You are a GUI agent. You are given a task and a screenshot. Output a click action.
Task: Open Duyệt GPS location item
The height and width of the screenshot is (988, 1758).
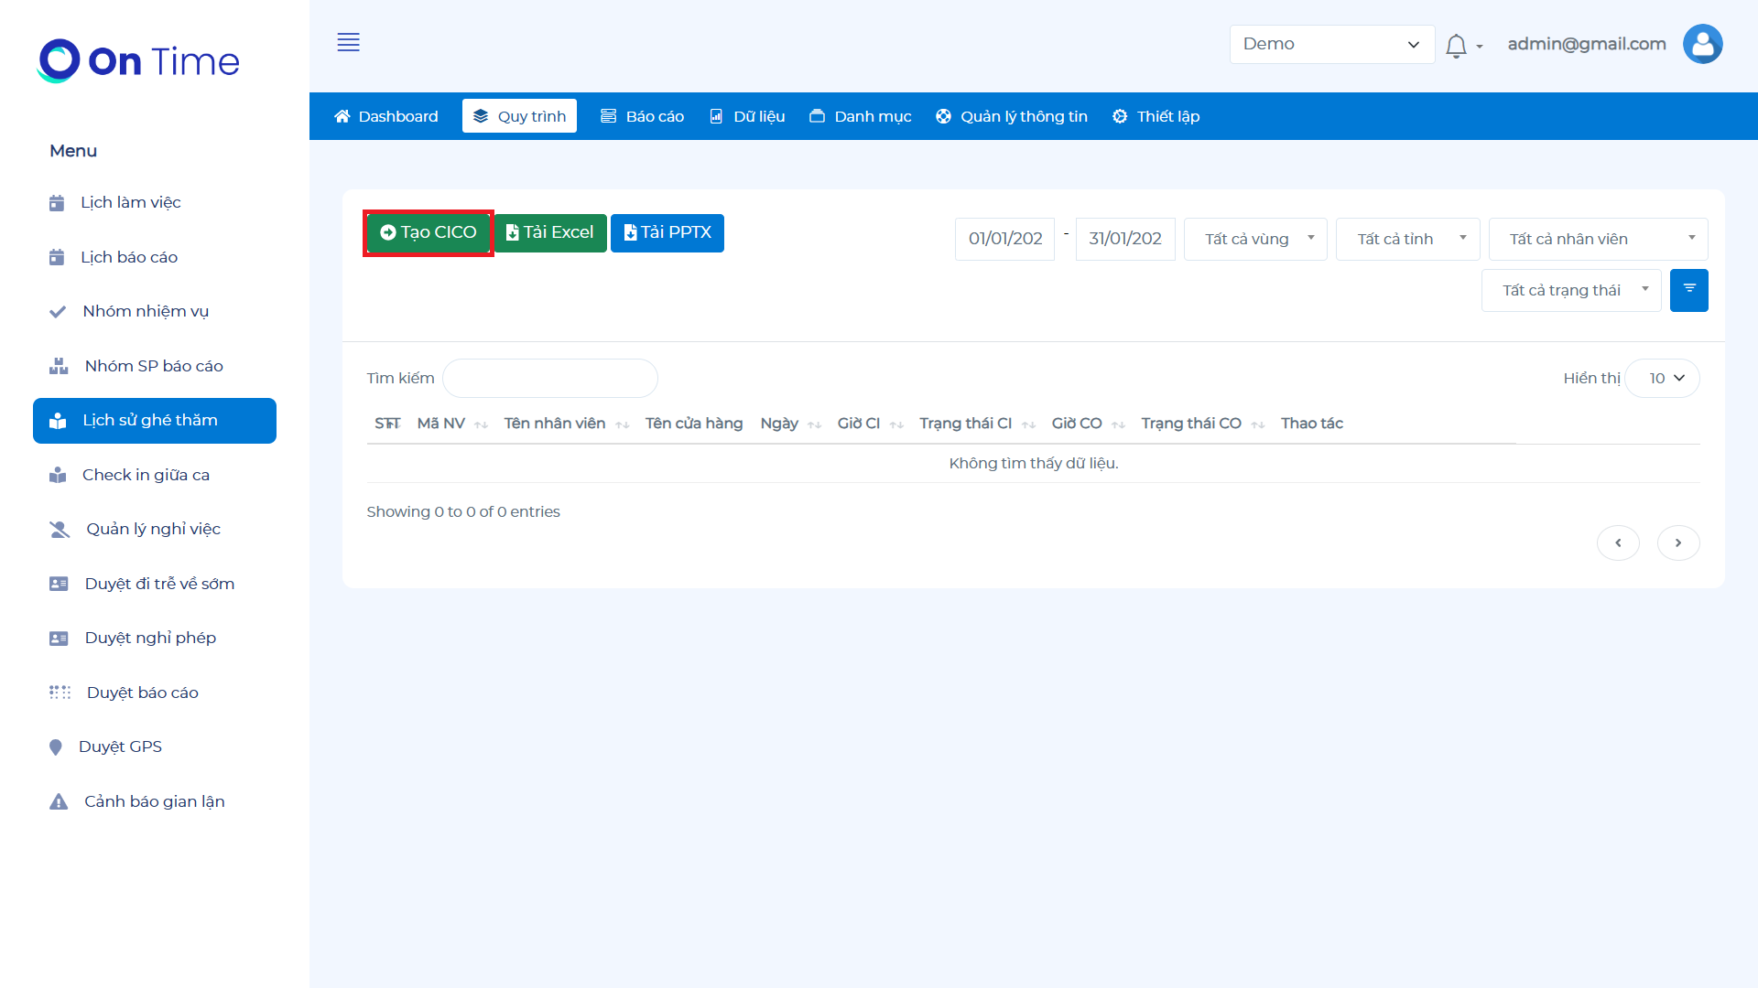120,746
